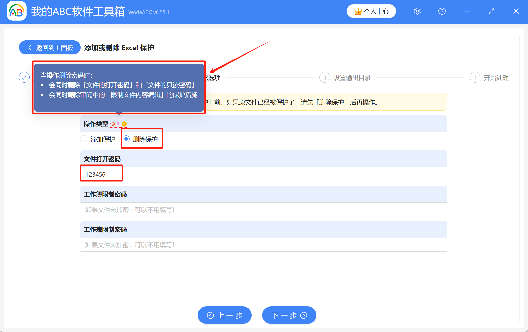Jump to 设置输出目录 step label
Screen dimensions: 528x332
tap(352, 78)
